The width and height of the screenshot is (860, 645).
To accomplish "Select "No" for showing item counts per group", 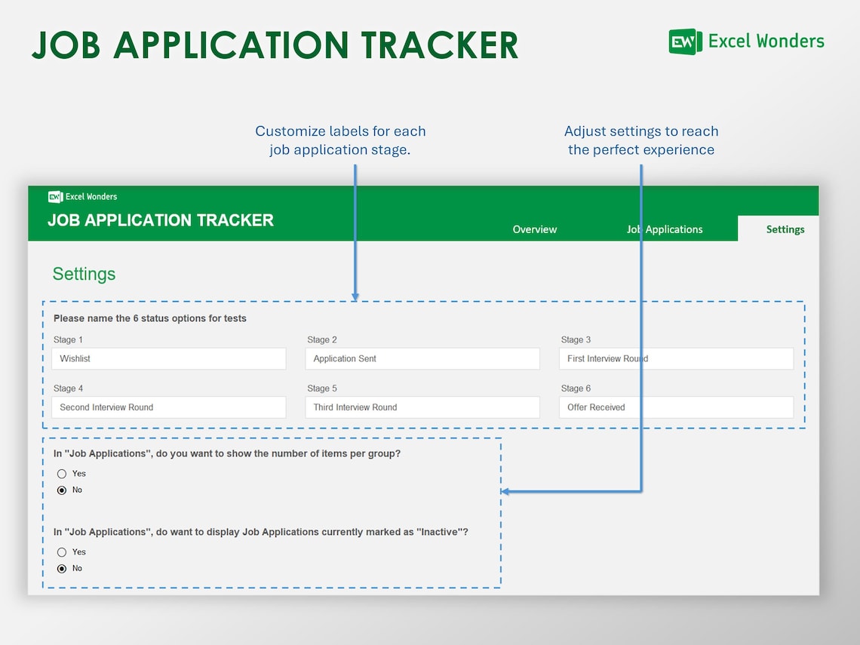I will (62, 490).
